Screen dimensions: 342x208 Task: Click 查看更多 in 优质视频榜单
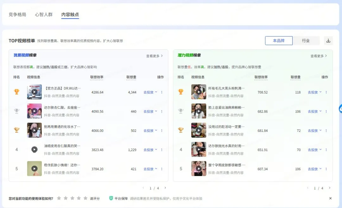coord(154,56)
